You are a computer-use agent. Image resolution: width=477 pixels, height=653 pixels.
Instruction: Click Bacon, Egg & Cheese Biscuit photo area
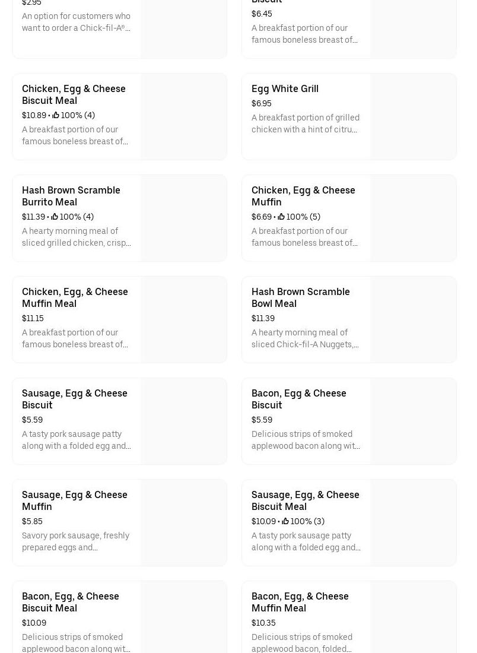pyautogui.click(x=413, y=421)
